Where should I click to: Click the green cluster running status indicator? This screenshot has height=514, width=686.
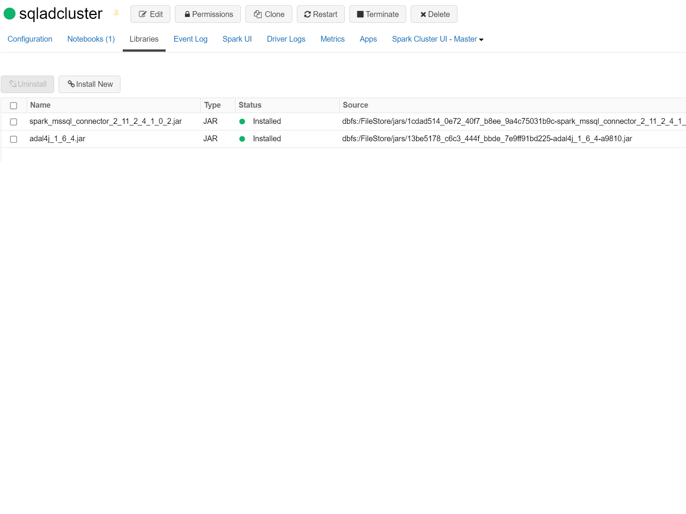[9, 14]
